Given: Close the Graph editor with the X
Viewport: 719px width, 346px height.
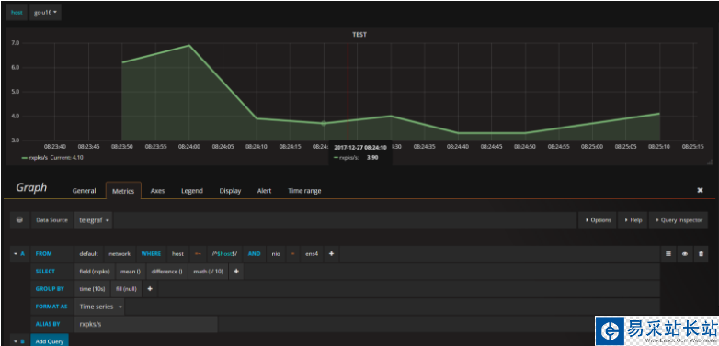Looking at the screenshot, I should [x=700, y=190].
